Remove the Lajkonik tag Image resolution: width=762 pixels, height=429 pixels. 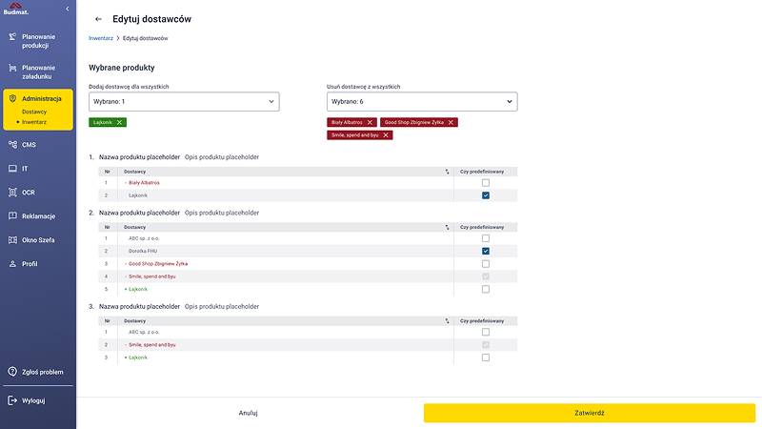119,123
